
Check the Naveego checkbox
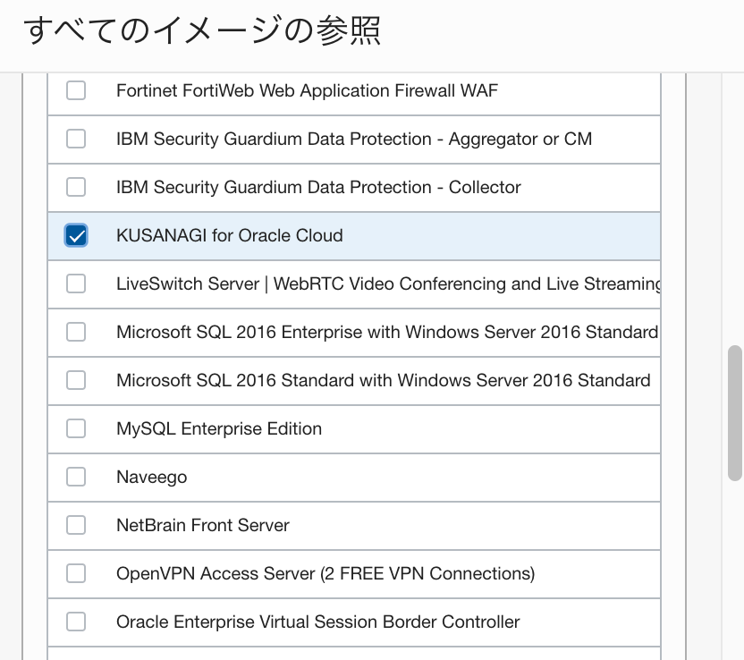76,477
